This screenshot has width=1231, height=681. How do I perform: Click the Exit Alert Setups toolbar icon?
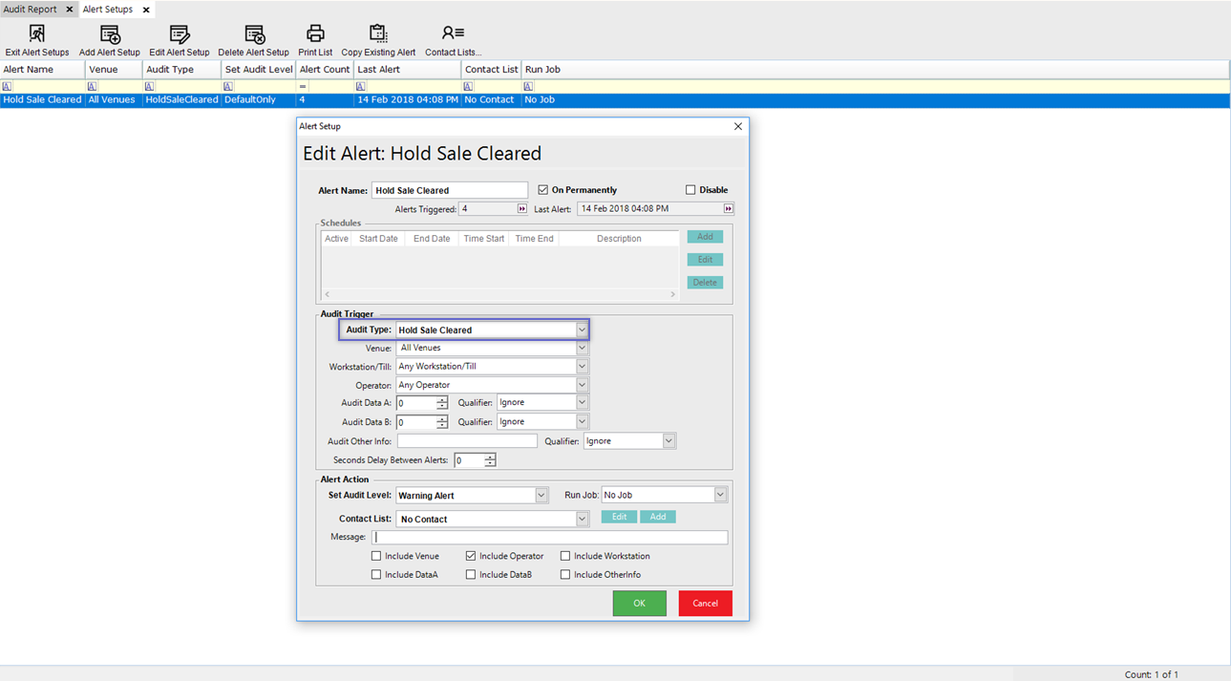point(36,34)
